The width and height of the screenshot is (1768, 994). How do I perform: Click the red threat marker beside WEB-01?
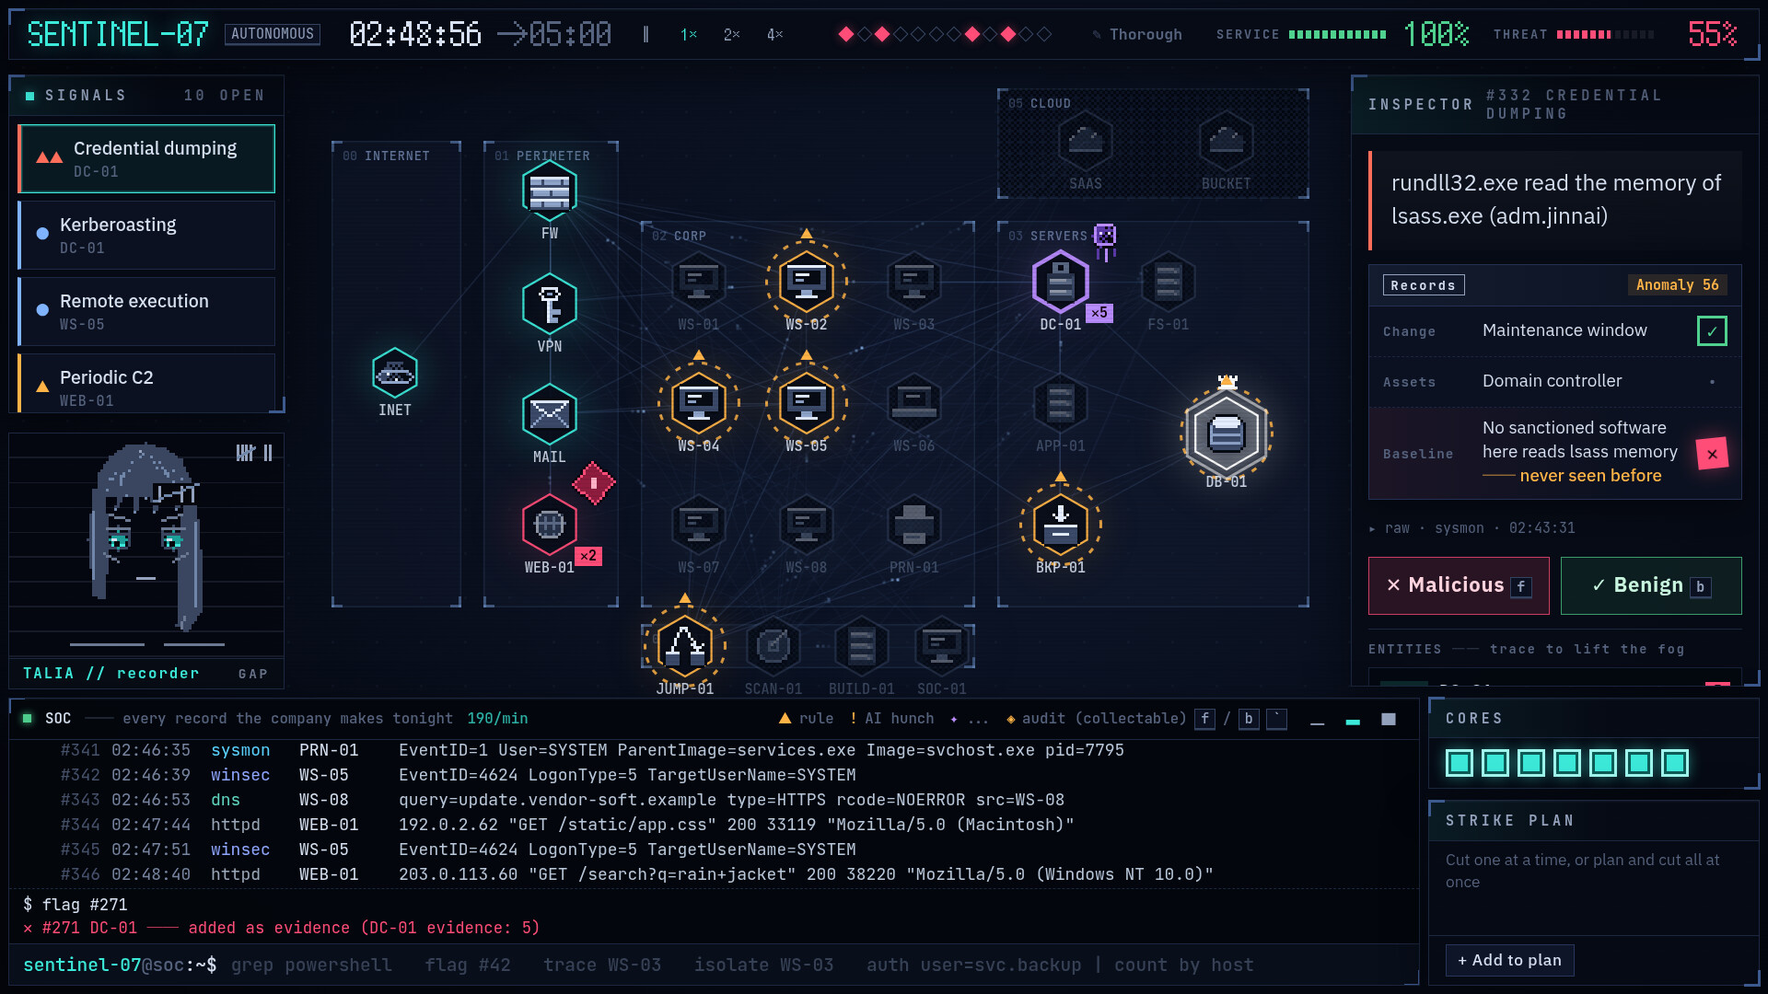click(x=594, y=483)
